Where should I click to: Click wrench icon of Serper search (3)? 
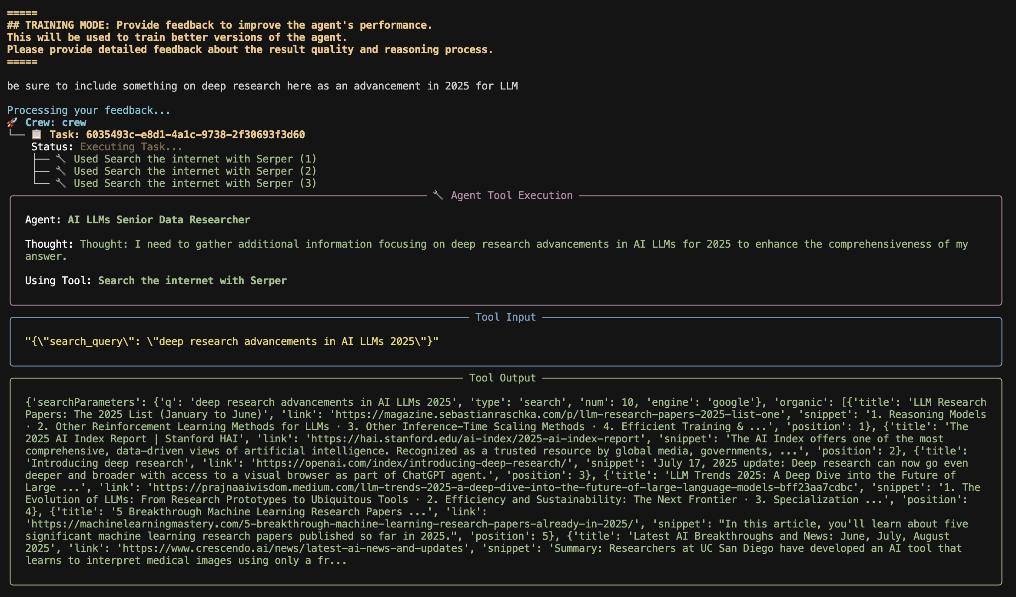pyautogui.click(x=61, y=183)
